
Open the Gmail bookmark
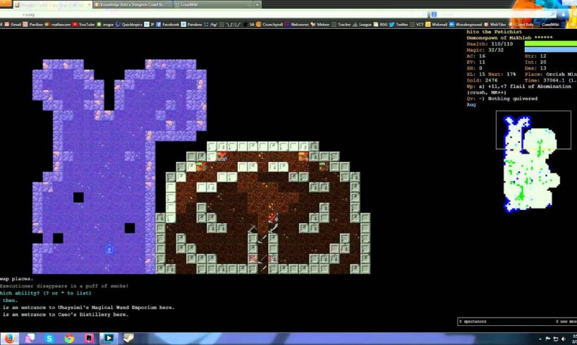click(13, 24)
